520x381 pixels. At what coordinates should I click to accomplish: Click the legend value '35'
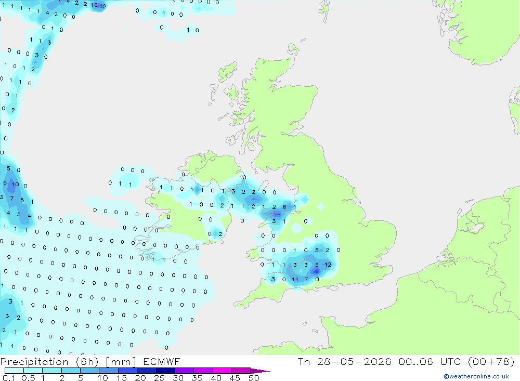coord(197,378)
